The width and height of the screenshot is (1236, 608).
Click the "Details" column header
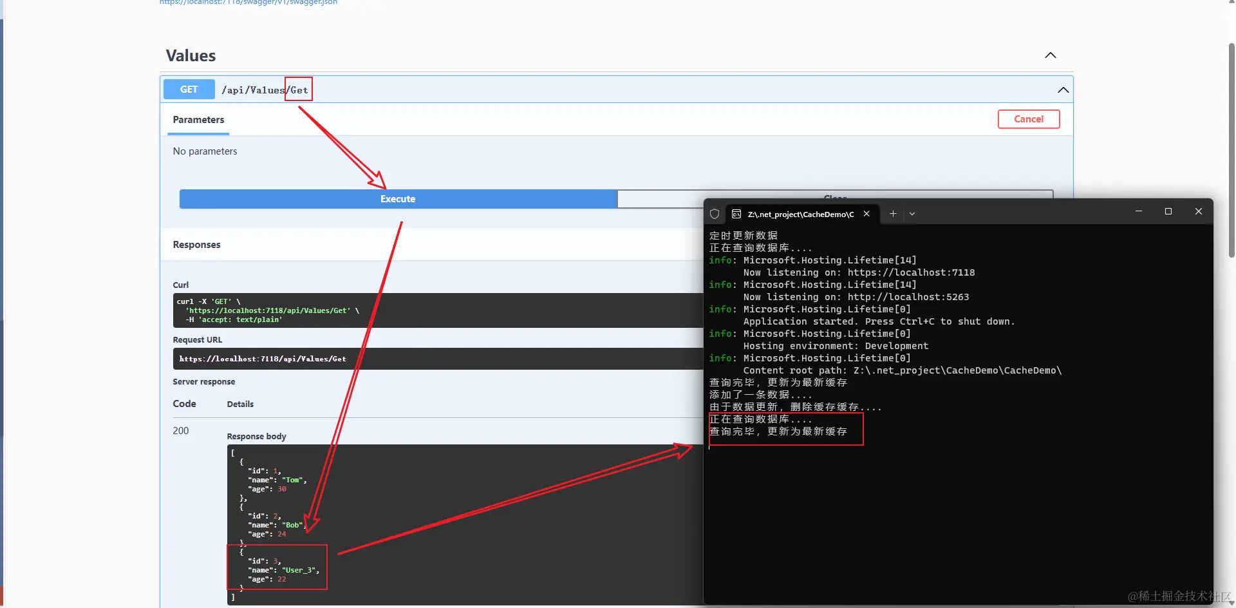240,404
